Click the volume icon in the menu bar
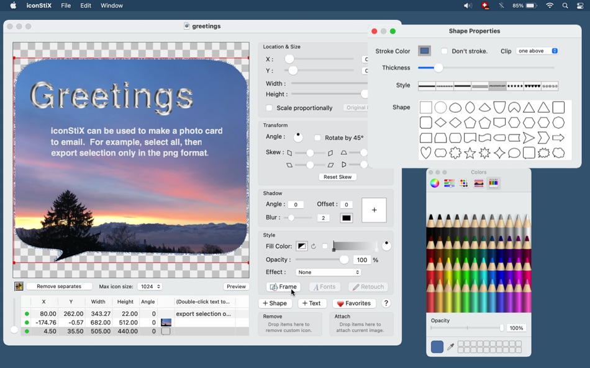 coord(468,6)
